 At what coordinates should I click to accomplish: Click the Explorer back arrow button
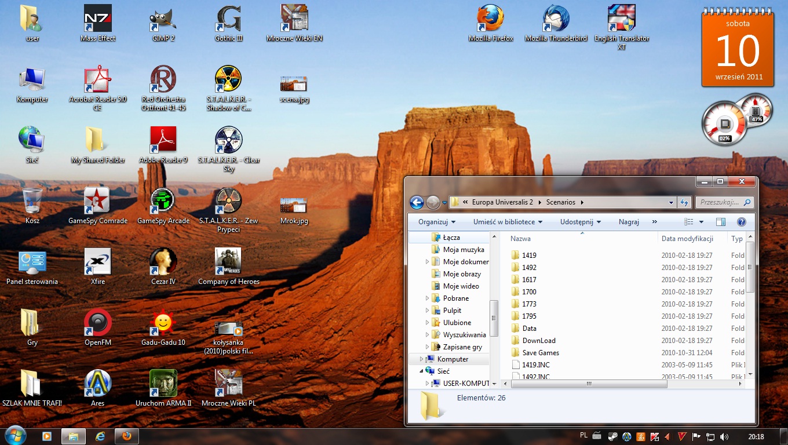coord(416,202)
